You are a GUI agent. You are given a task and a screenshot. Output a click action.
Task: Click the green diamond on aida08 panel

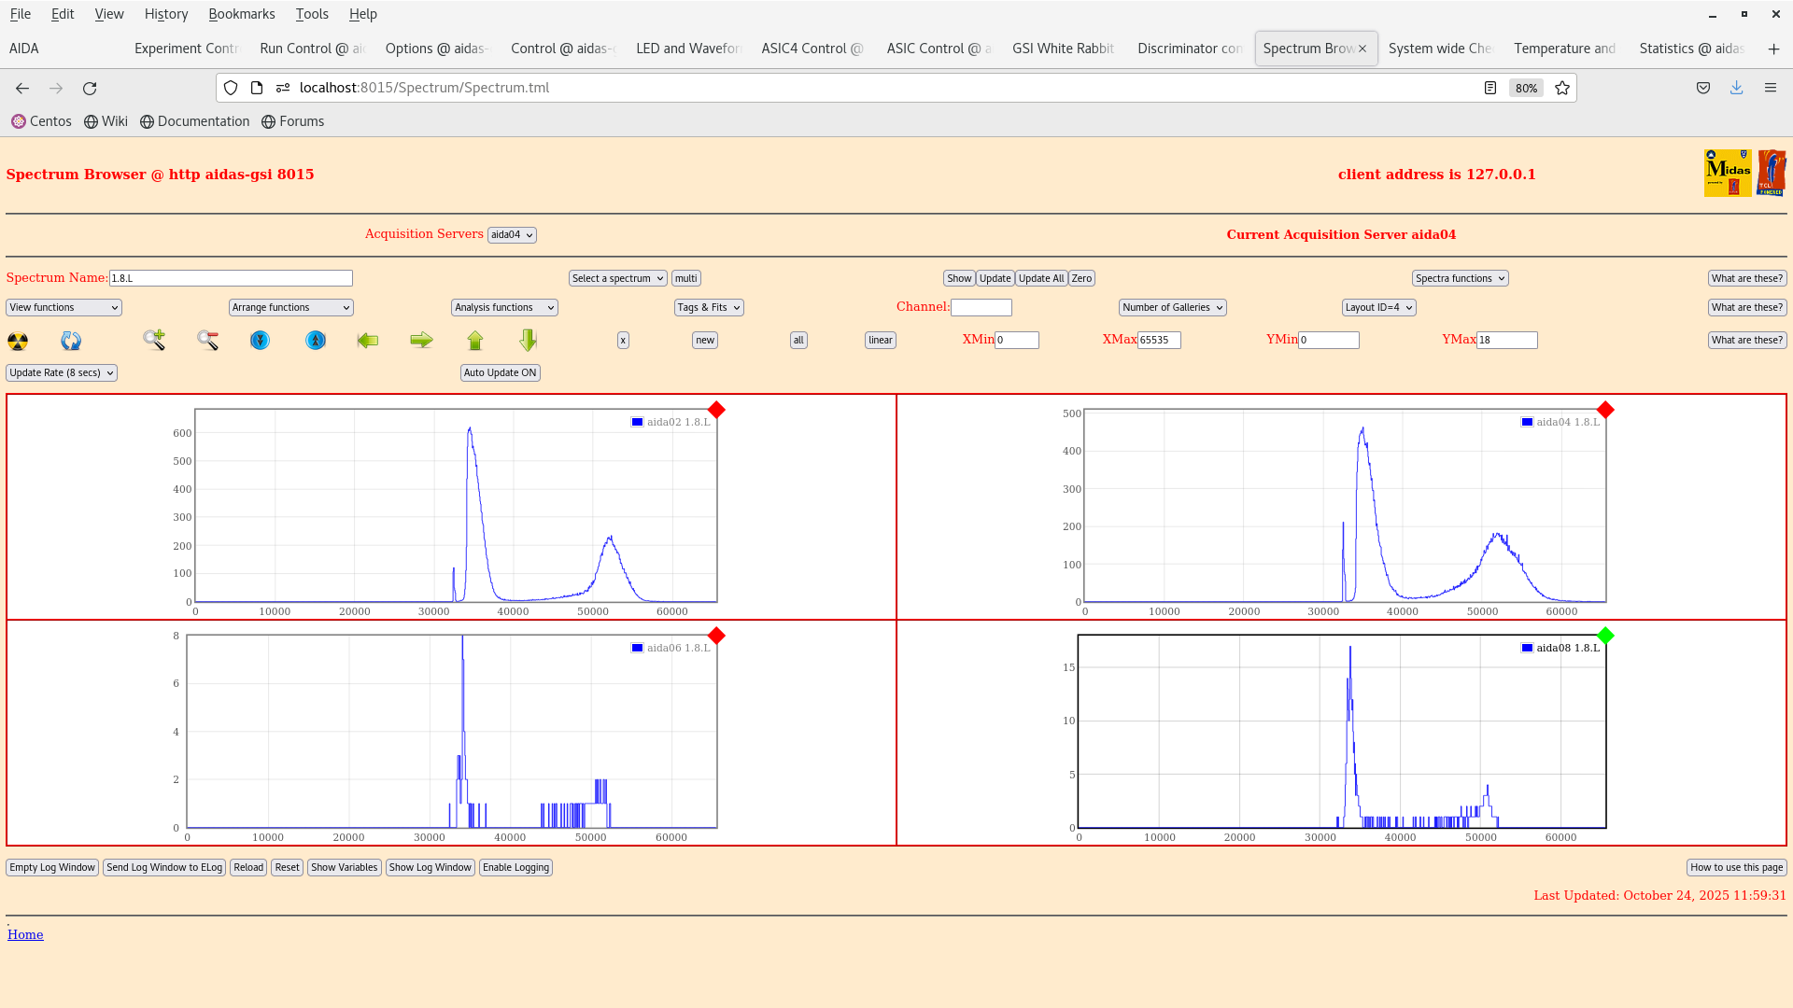pos(1605,636)
